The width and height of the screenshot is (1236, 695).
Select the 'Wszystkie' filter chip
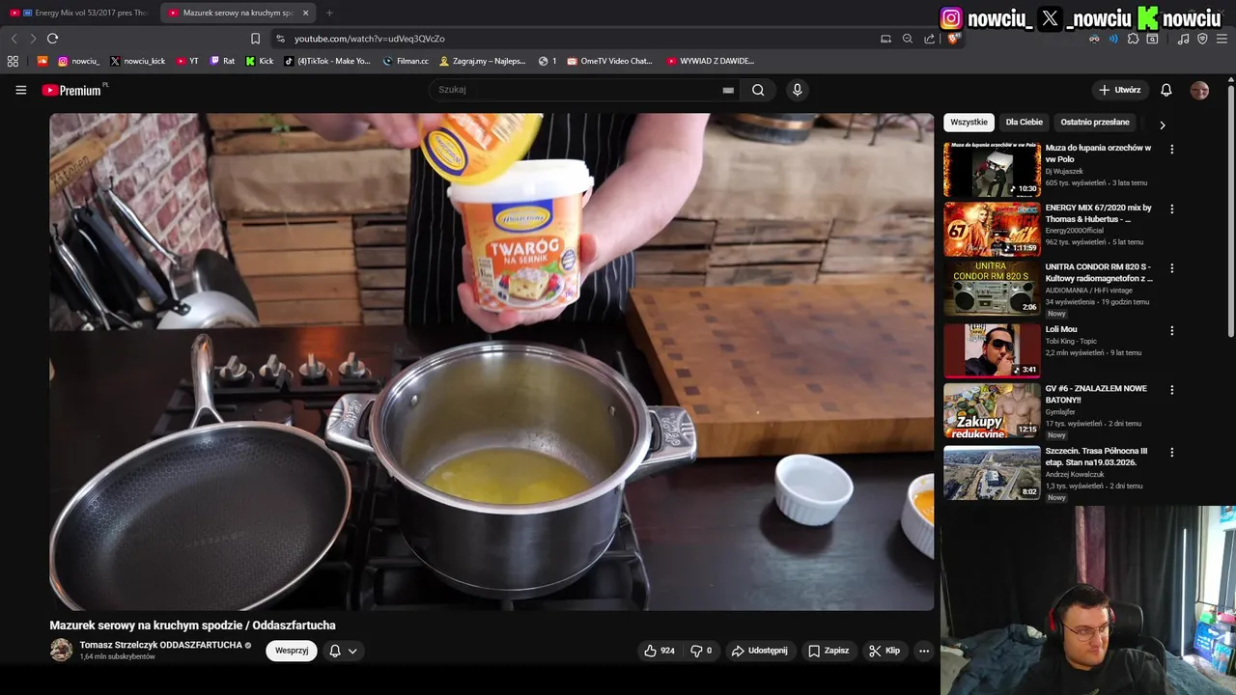[x=969, y=123]
